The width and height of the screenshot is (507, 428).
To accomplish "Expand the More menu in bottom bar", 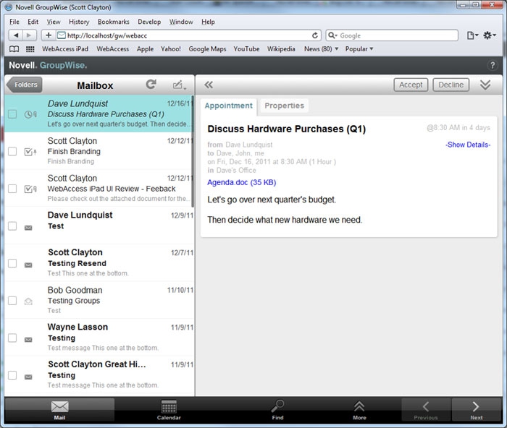I will pos(359,410).
